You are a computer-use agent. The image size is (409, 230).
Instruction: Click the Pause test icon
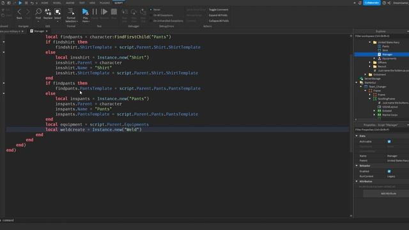[x=95, y=11]
